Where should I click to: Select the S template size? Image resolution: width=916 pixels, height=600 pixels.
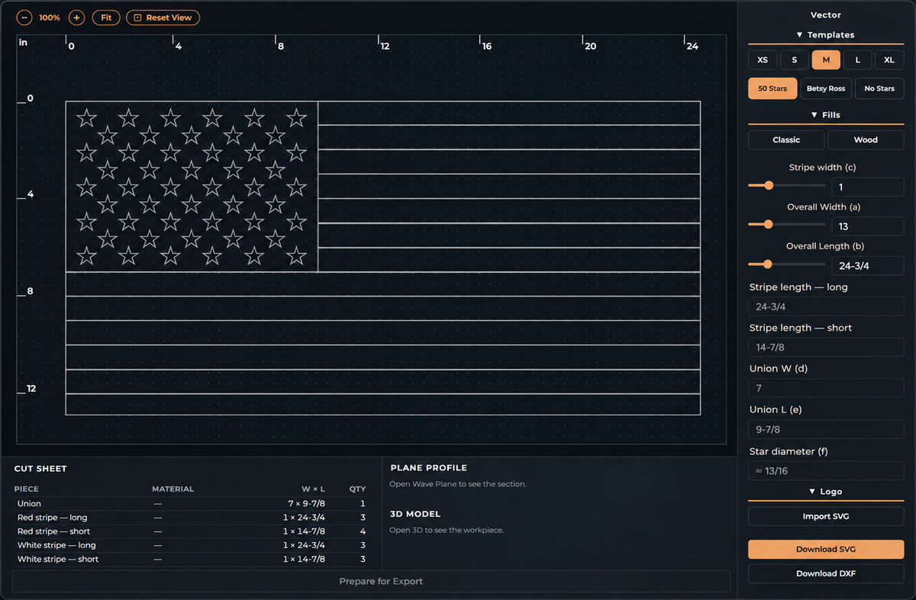click(x=794, y=60)
